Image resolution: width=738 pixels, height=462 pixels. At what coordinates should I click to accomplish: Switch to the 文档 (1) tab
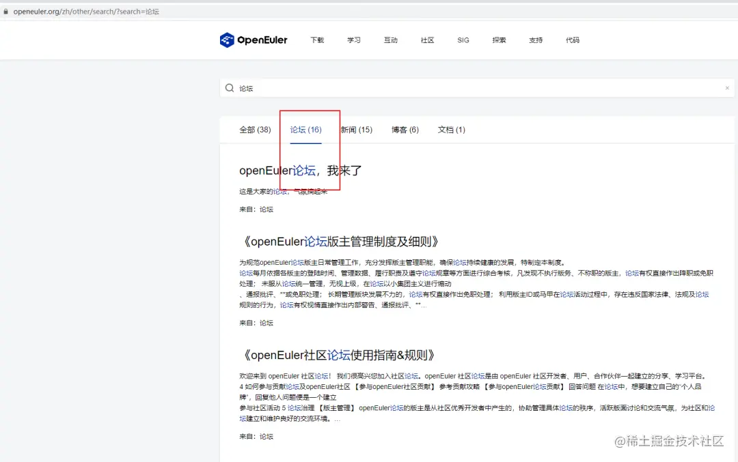tap(451, 130)
